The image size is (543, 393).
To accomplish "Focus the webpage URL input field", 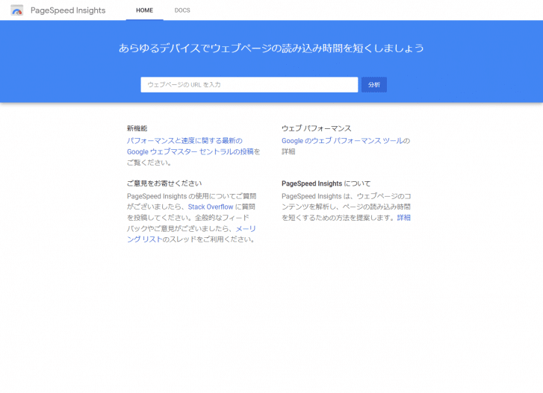I will coord(249,85).
